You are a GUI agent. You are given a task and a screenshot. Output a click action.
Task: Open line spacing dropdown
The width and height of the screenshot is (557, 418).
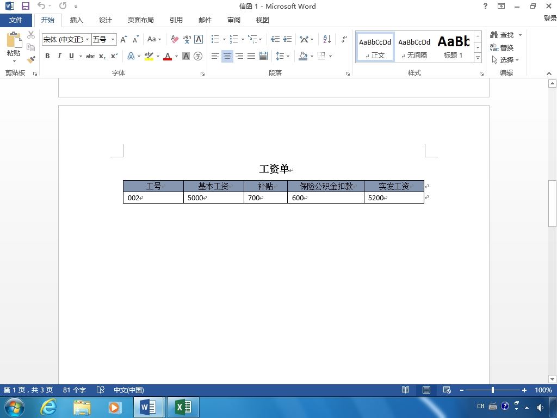coord(283,56)
